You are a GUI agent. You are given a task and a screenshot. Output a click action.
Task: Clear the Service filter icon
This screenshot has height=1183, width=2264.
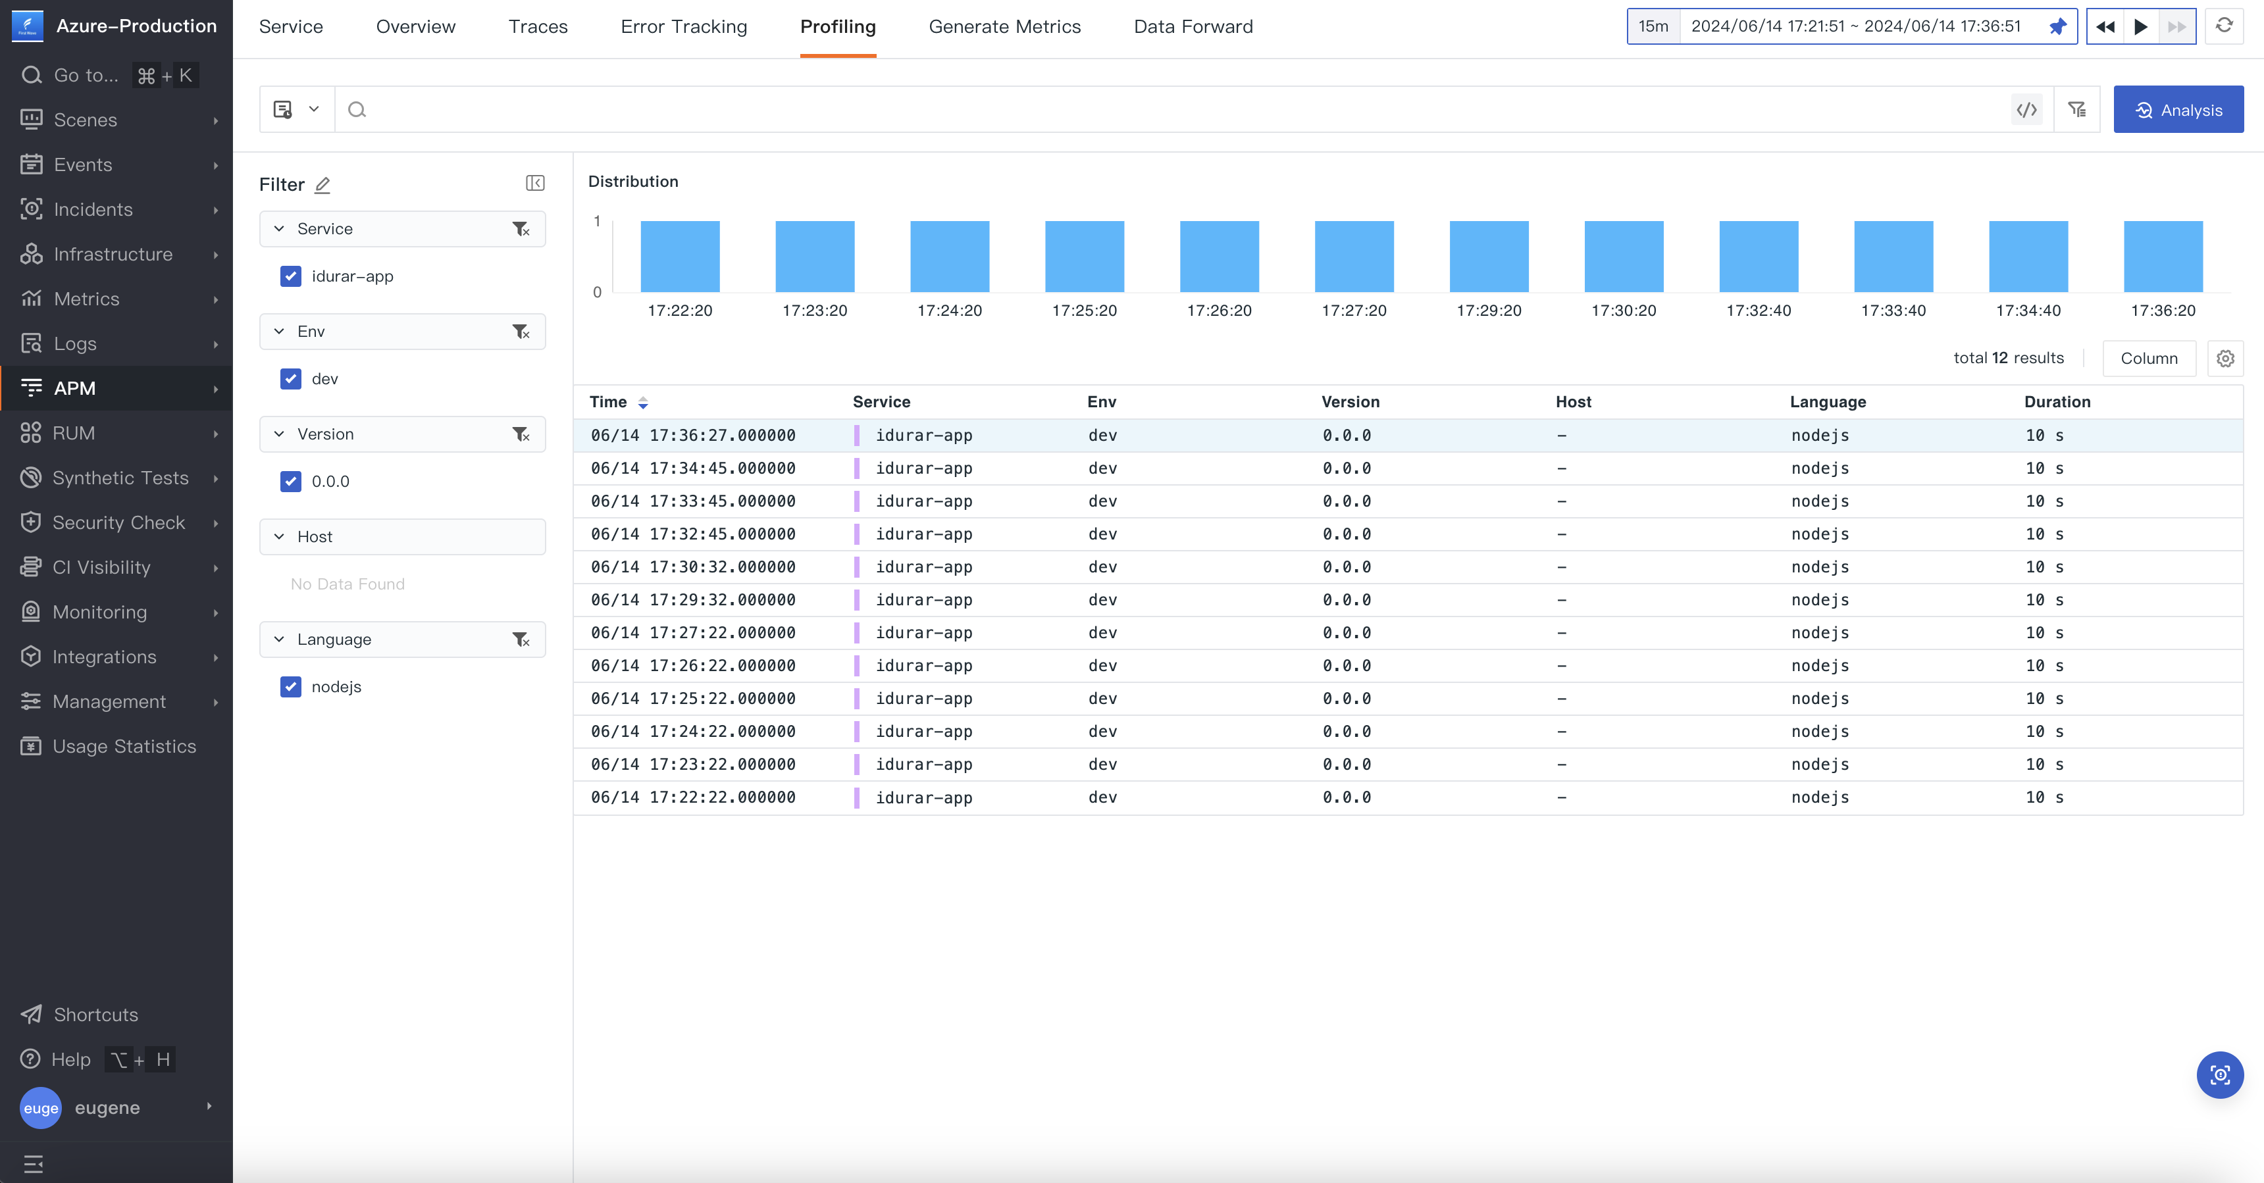click(x=521, y=228)
